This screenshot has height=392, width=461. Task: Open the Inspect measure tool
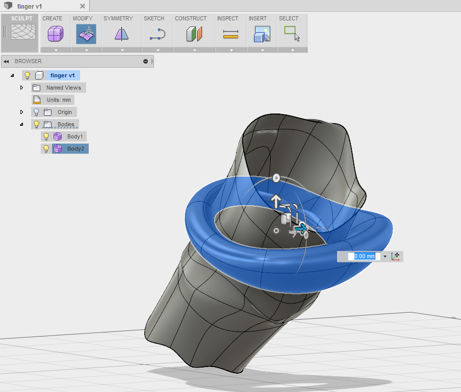click(x=231, y=34)
